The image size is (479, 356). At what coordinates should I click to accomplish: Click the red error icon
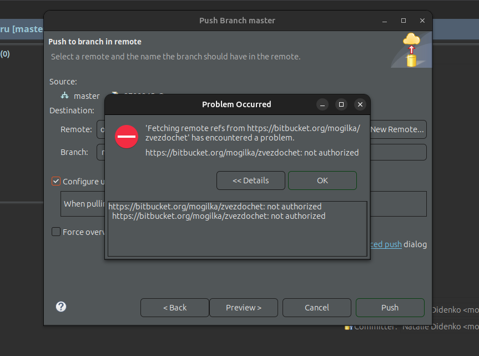coord(127,137)
